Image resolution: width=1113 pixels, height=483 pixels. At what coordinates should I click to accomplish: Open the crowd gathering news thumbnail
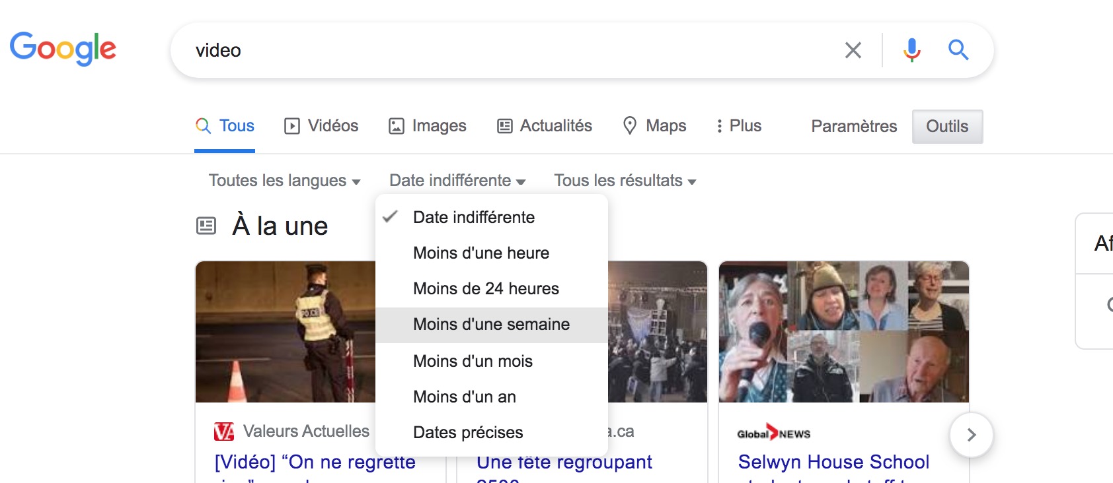click(658, 331)
